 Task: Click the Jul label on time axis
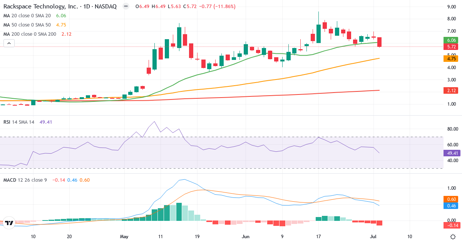tap(373, 237)
